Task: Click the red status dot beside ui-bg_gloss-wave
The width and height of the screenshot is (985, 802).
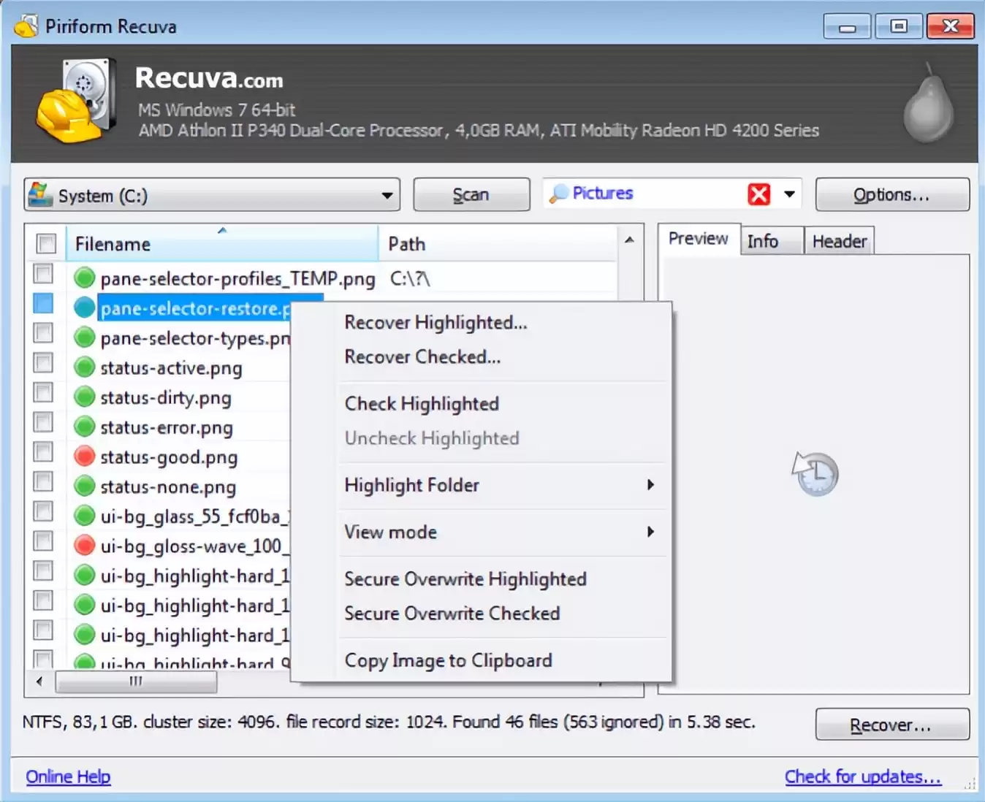Action: (85, 546)
